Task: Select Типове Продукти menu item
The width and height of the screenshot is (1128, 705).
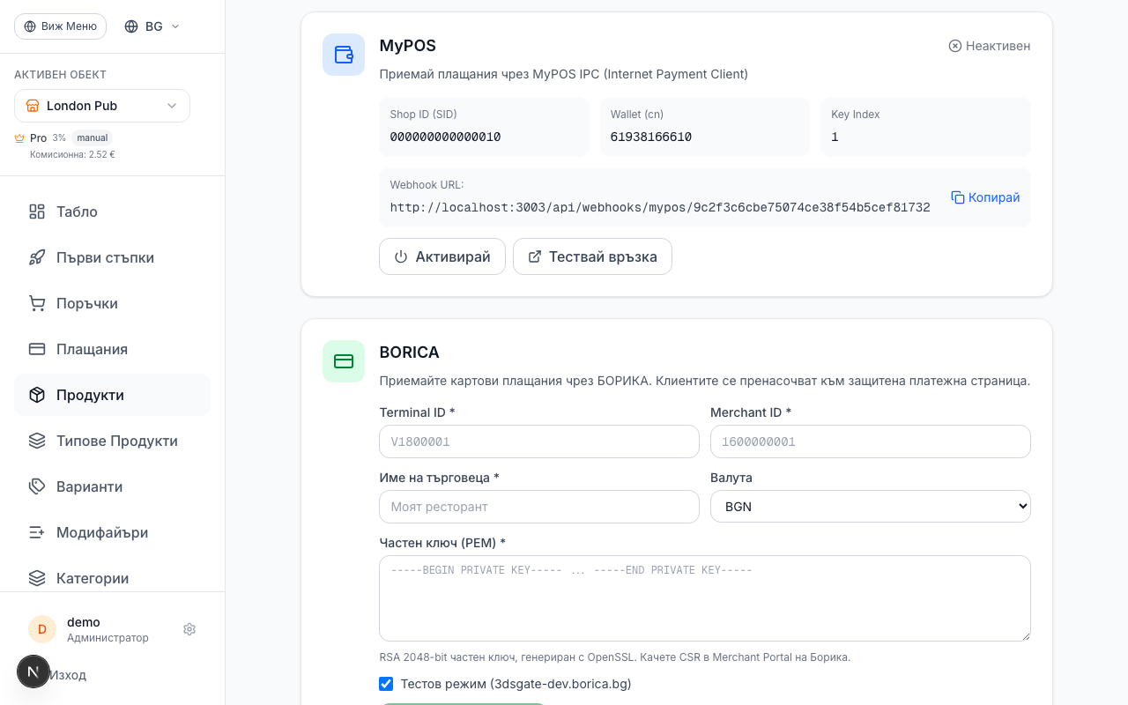Action: pos(117,441)
